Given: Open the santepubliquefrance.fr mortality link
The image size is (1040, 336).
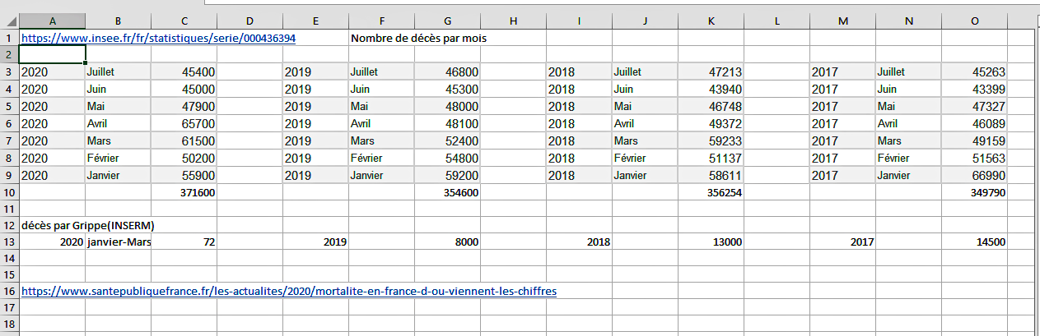Looking at the screenshot, I should tap(289, 292).
